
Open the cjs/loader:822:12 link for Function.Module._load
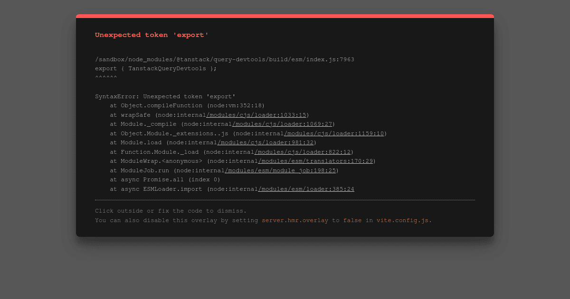point(303,152)
